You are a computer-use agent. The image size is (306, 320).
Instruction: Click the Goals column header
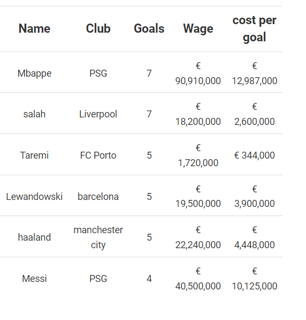pos(149,28)
